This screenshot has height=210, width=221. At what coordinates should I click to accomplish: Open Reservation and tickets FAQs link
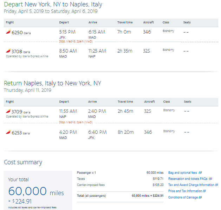click(188, 178)
